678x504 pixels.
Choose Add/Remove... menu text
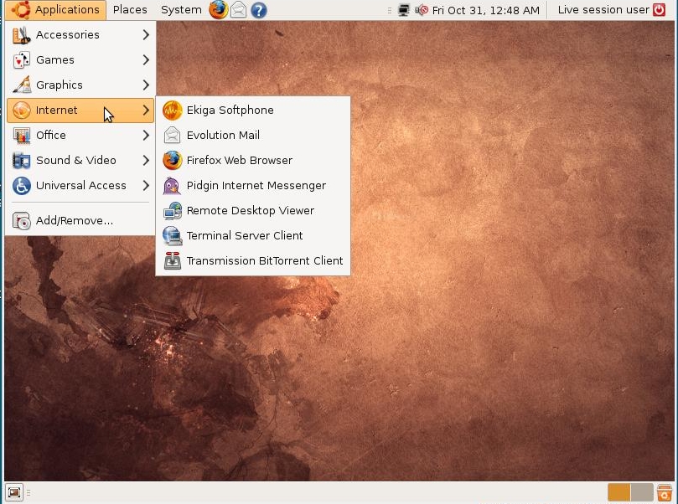[75, 221]
